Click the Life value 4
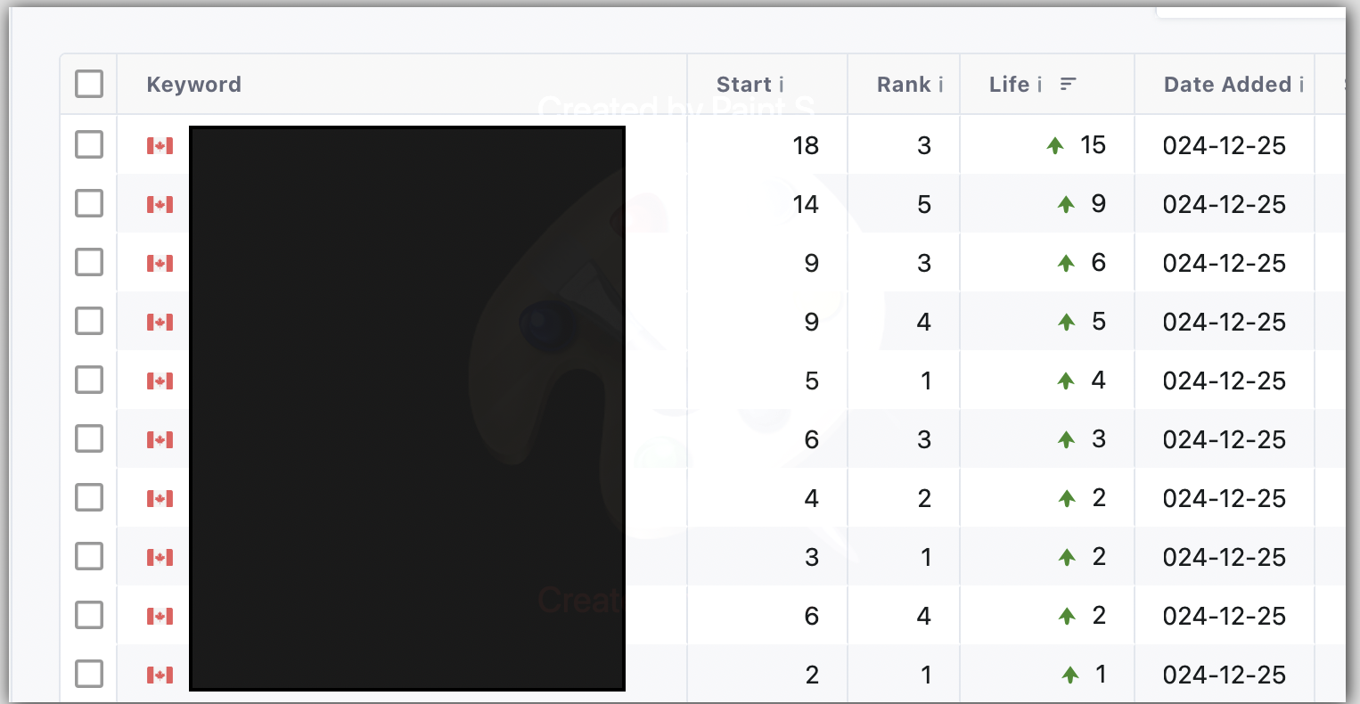Image resolution: width=1360 pixels, height=704 pixels. 1099,381
